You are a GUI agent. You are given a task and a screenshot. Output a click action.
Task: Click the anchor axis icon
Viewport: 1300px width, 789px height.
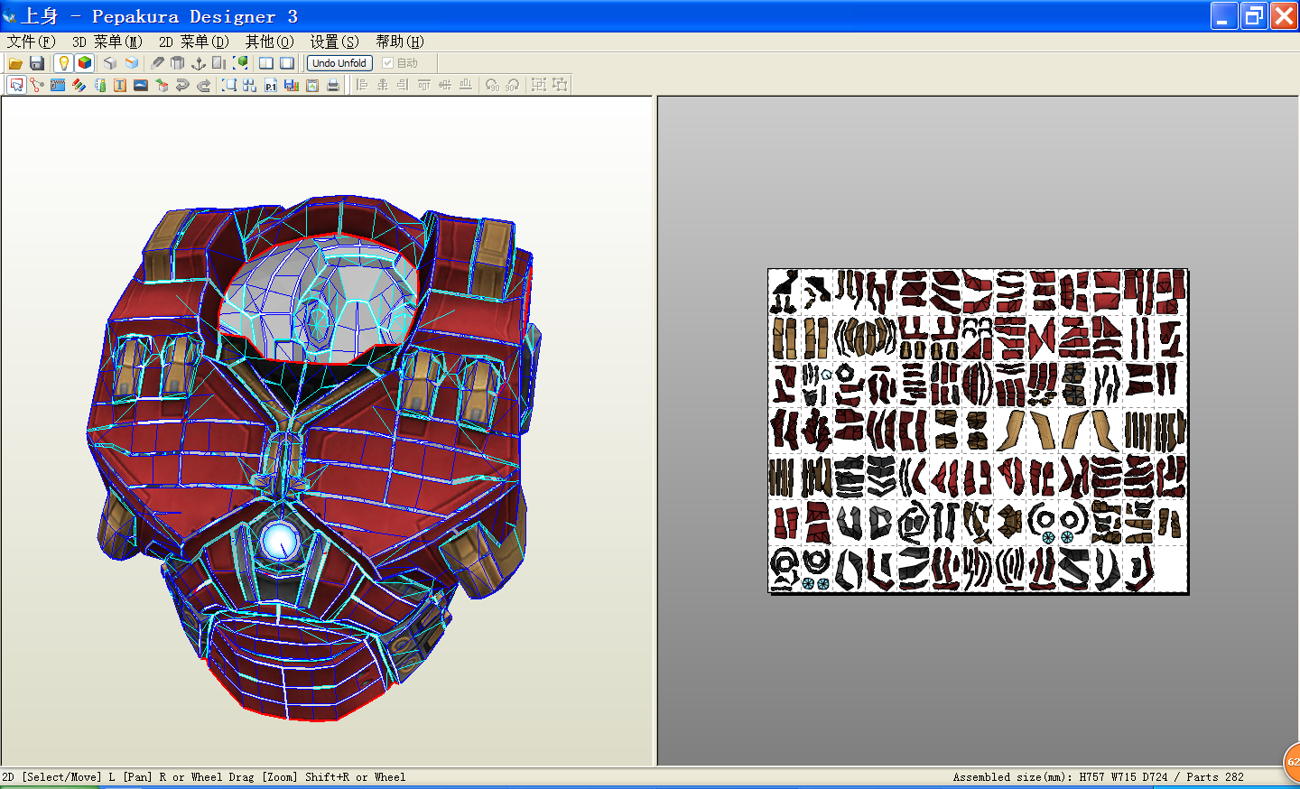[x=199, y=63]
